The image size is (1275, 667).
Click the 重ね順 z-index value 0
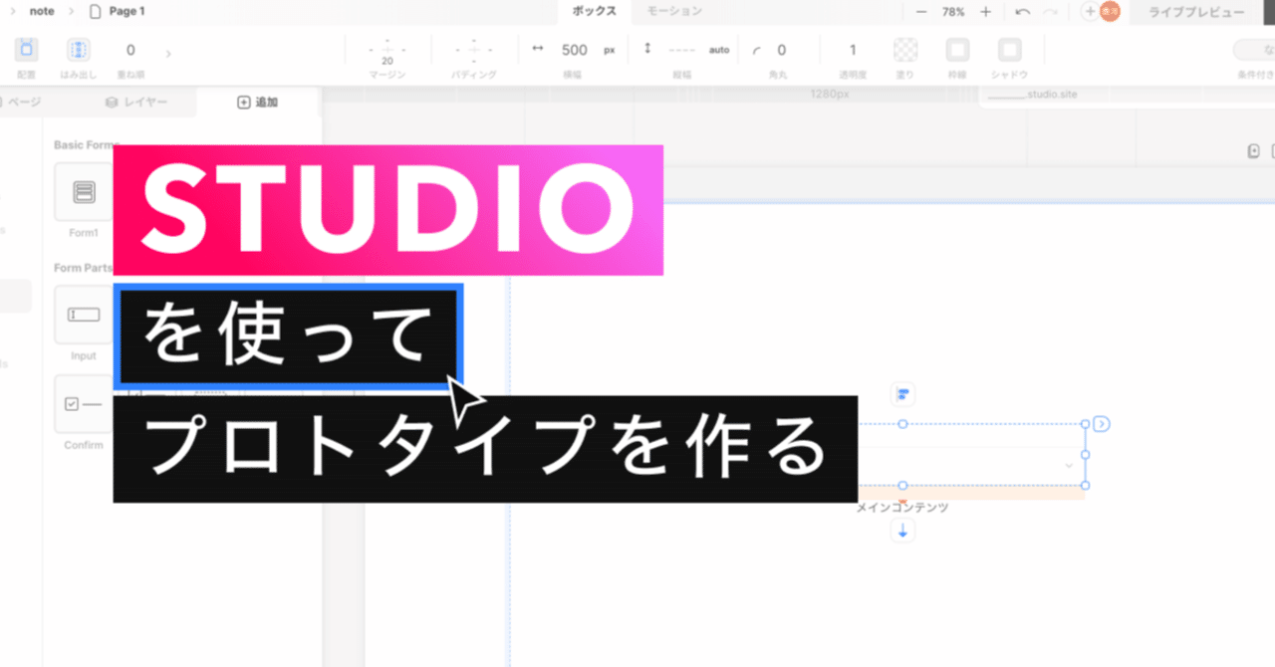(130, 50)
